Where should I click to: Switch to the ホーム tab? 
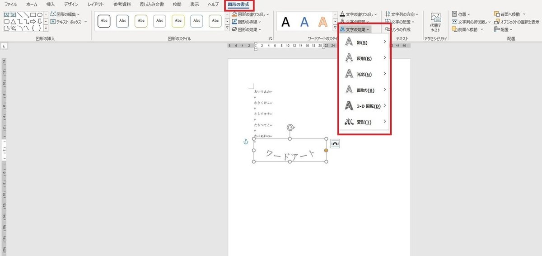32,4
